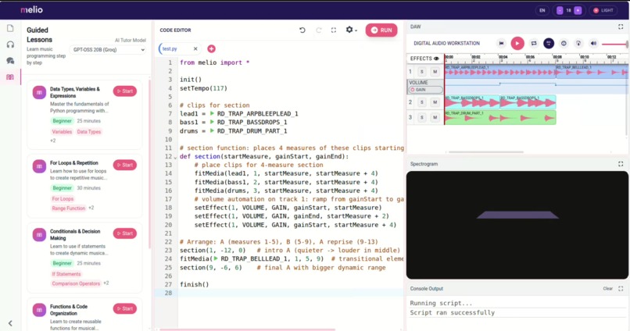Click the DAW horizontal scrollbar

(x=486, y=152)
